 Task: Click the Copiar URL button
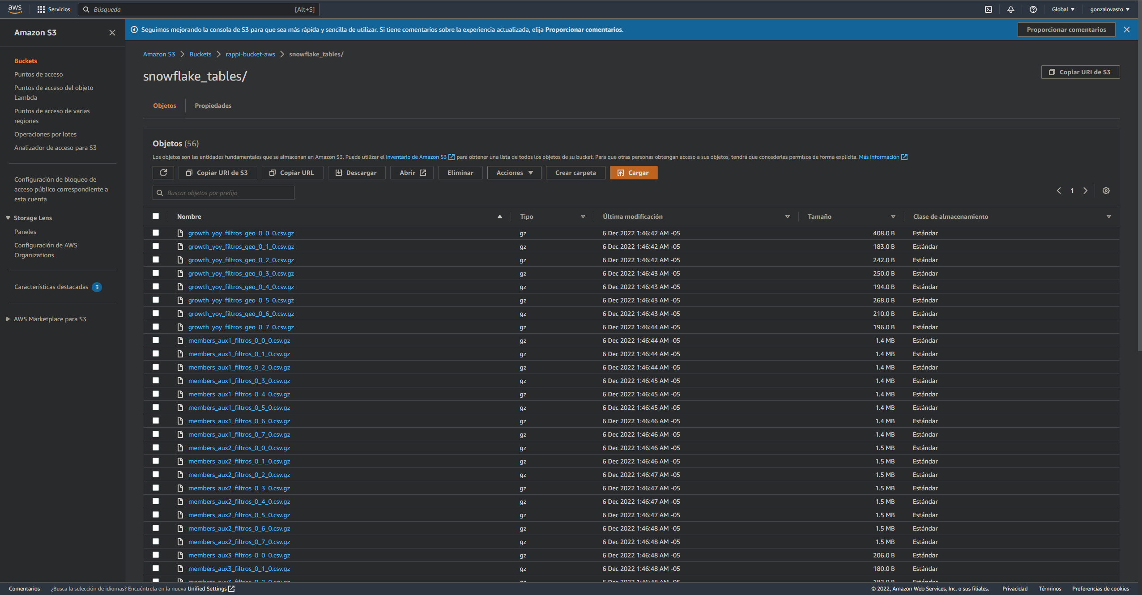pos(292,173)
